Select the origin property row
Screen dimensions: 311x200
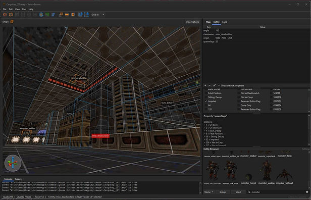(256, 38)
